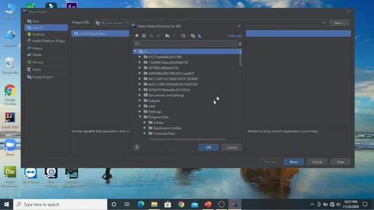The width and height of the screenshot is (374, 210).
Task: Click OK in JDK directory dialog
Action: (209, 148)
